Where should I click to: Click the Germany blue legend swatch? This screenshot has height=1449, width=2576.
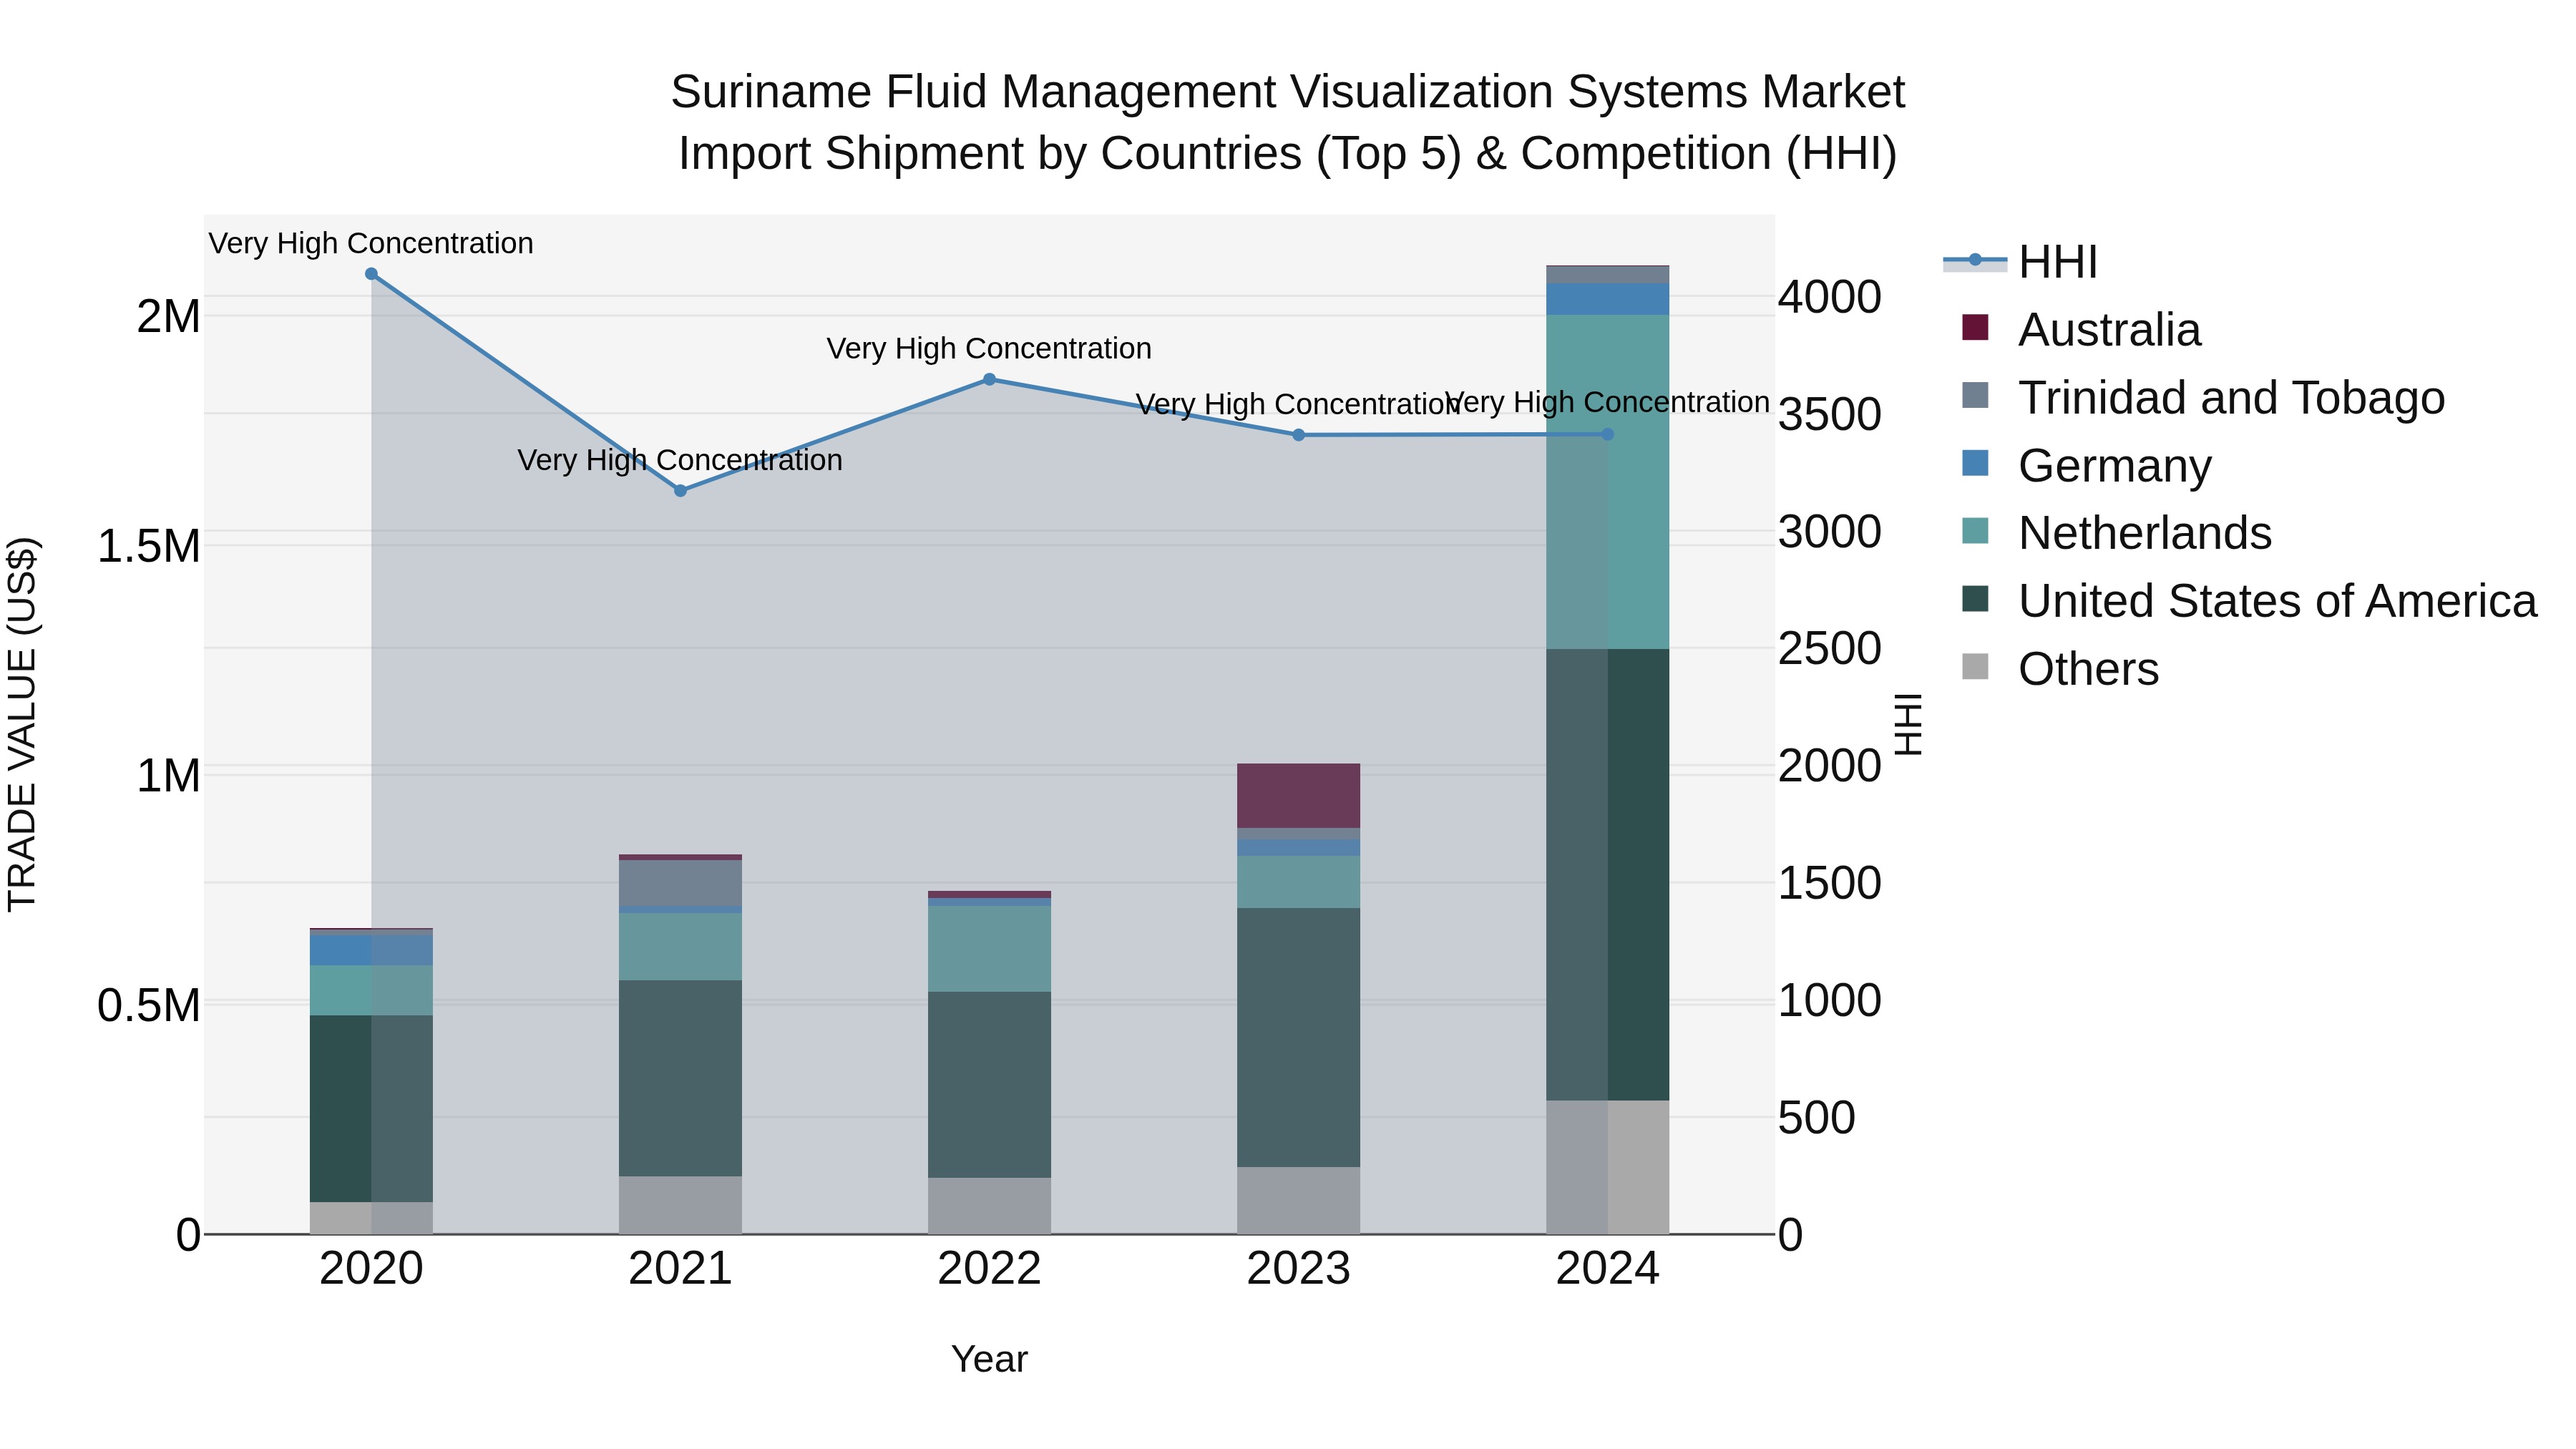click(x=1975, y=463)
